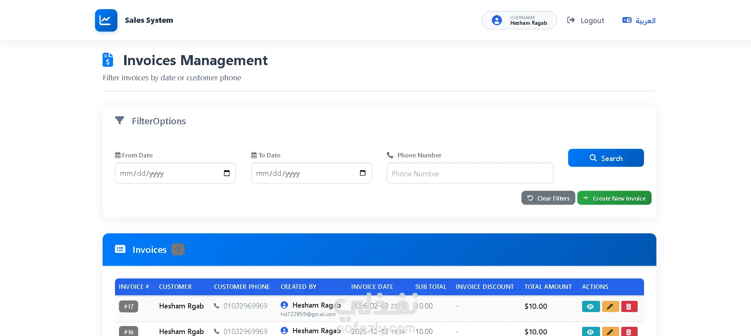Switch language to العربية

pos(639,20)
